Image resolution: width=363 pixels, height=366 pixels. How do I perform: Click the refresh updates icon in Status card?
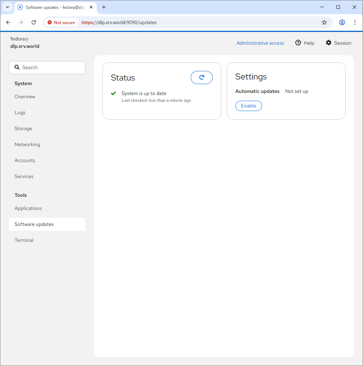(202, 78)
